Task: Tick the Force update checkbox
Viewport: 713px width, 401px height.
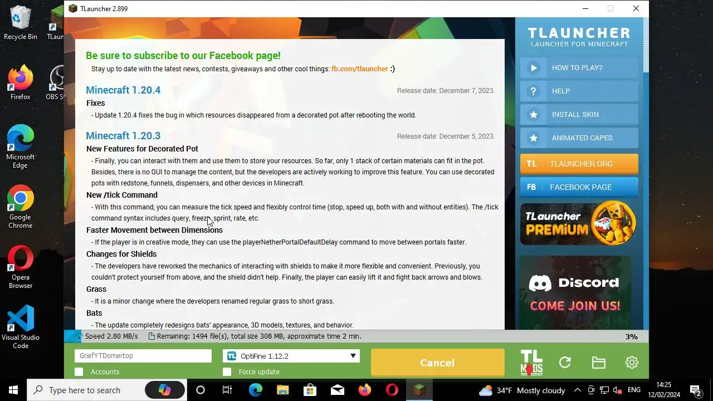Action: click(227, 372)
